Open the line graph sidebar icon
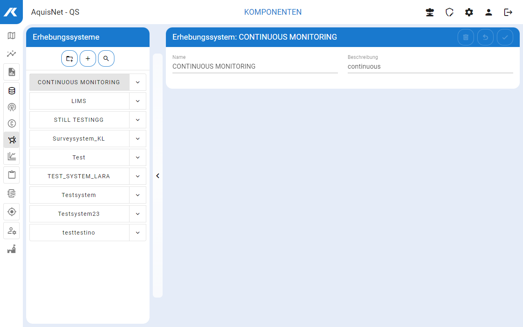This screenshot has height=327, width=523. (x=11, y=156)
